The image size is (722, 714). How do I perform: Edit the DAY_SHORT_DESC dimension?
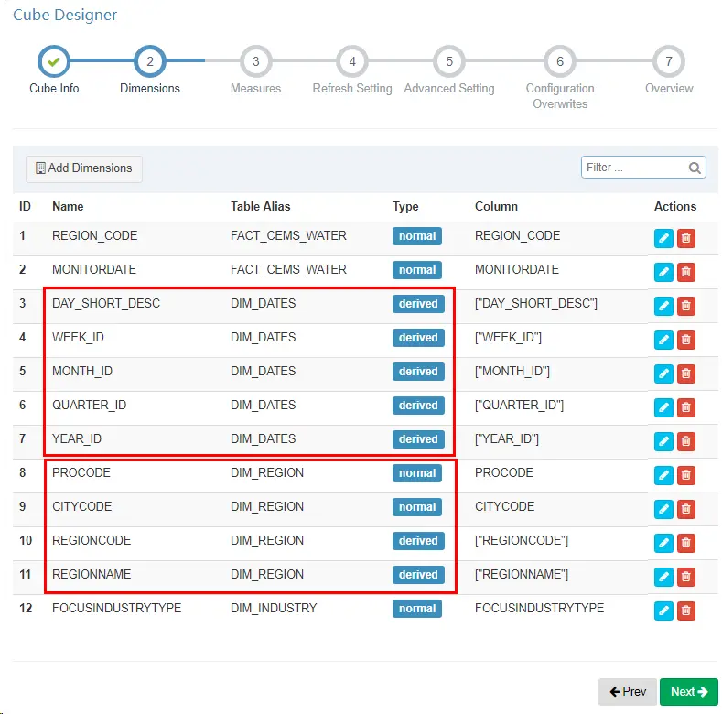tap(663, 306)
